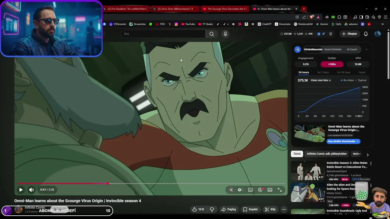390x219 pixels.
Task: Open browser extensions puzzle icon
Action: tap(339, 17)
